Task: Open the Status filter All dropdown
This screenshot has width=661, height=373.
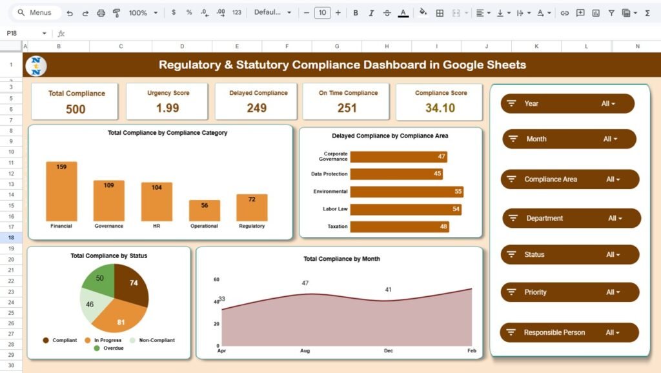Action: pyautogui.click(x=613, y=254)
